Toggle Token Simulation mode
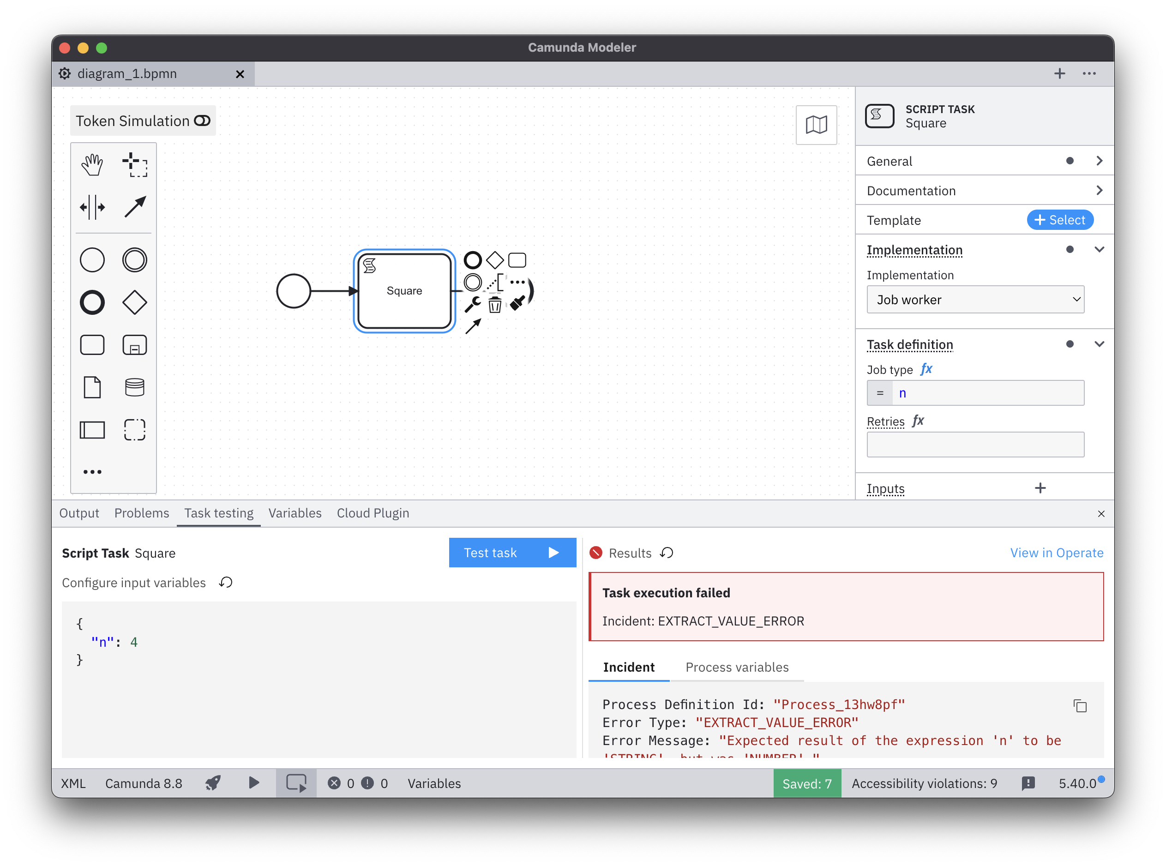This screenshot has width=1166, height=866. tap(202, 120)
